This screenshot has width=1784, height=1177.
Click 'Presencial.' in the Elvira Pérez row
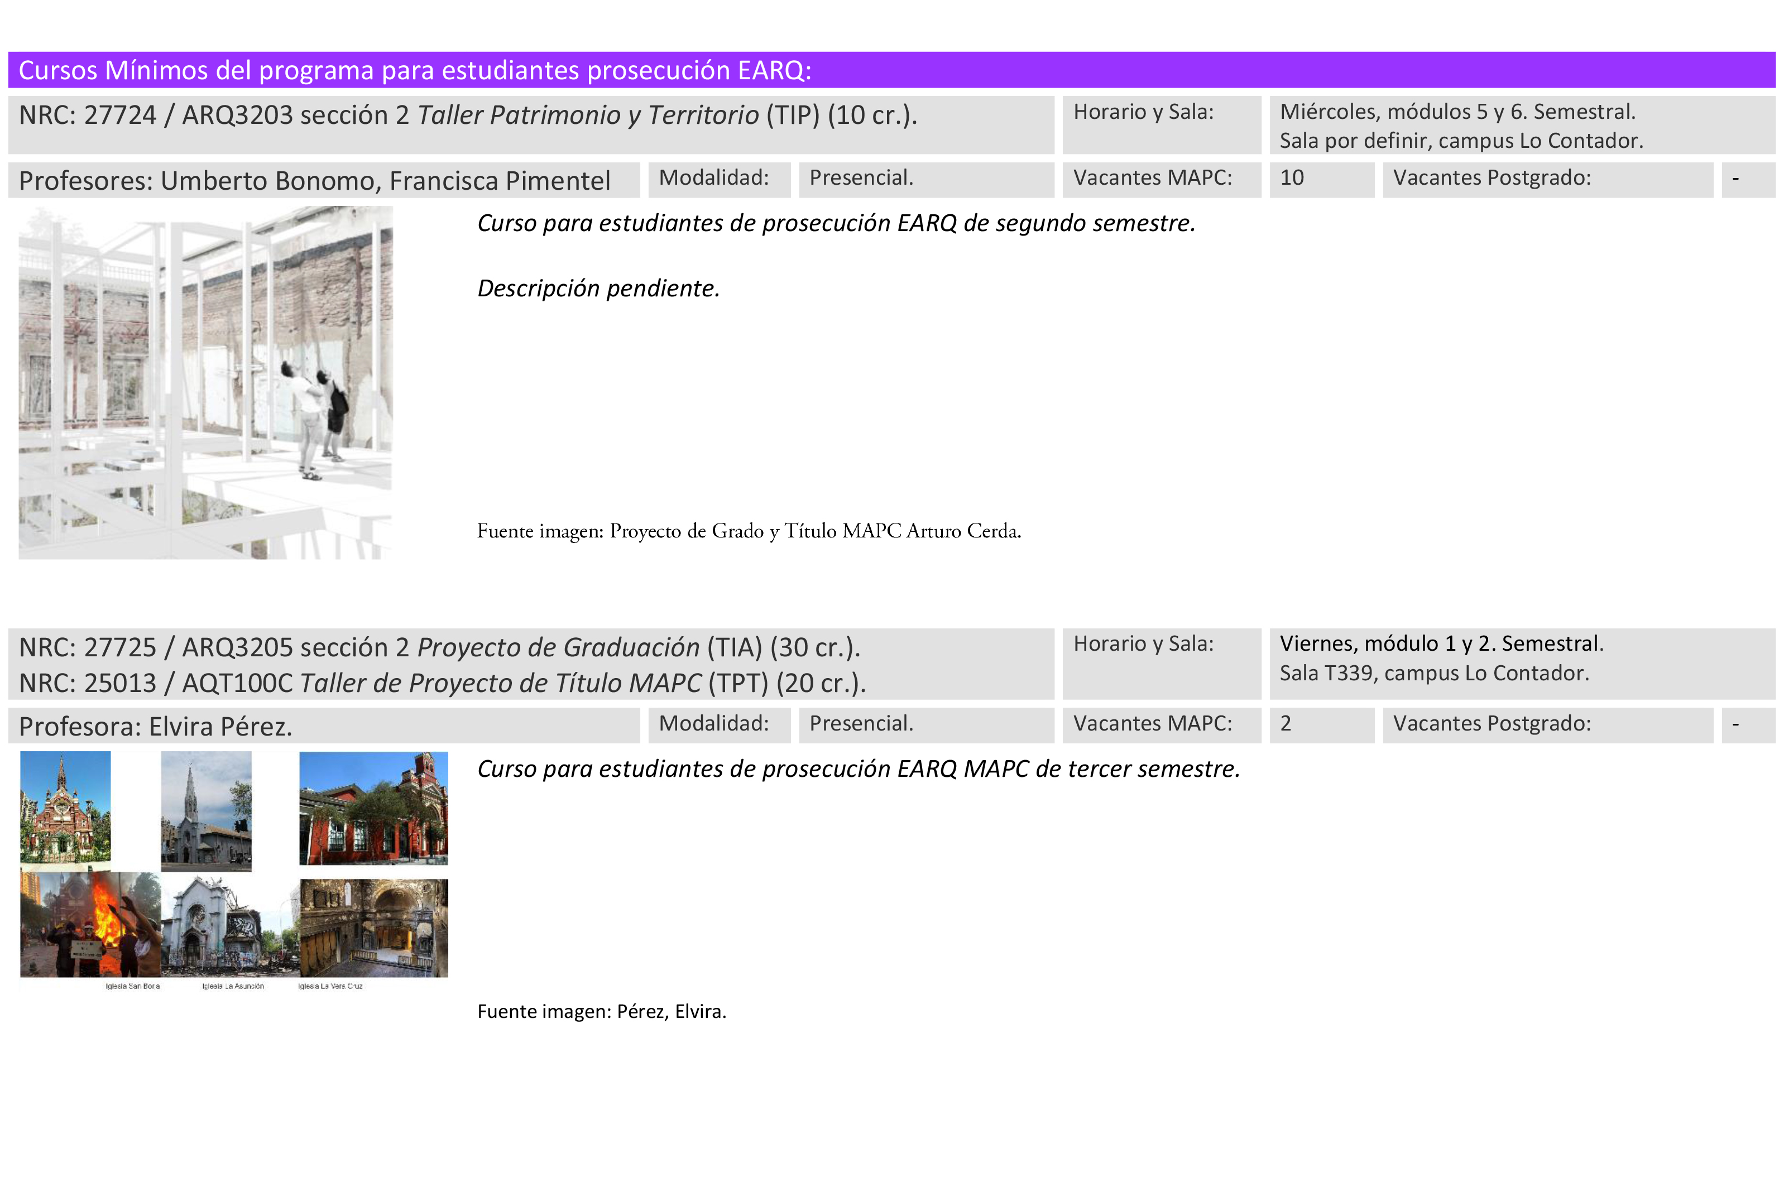861,724
